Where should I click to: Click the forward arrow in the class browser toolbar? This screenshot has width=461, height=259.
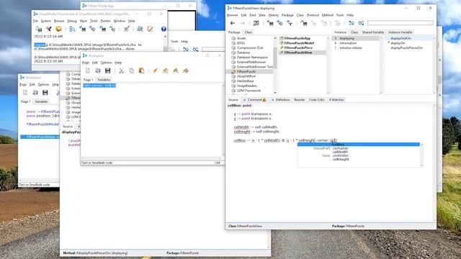[x=242, y=23]
